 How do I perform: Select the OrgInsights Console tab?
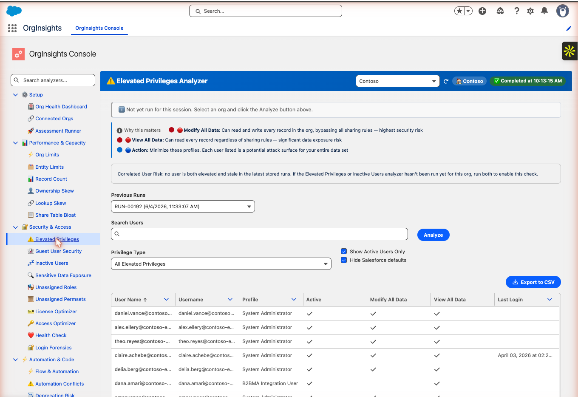[99, 28]
